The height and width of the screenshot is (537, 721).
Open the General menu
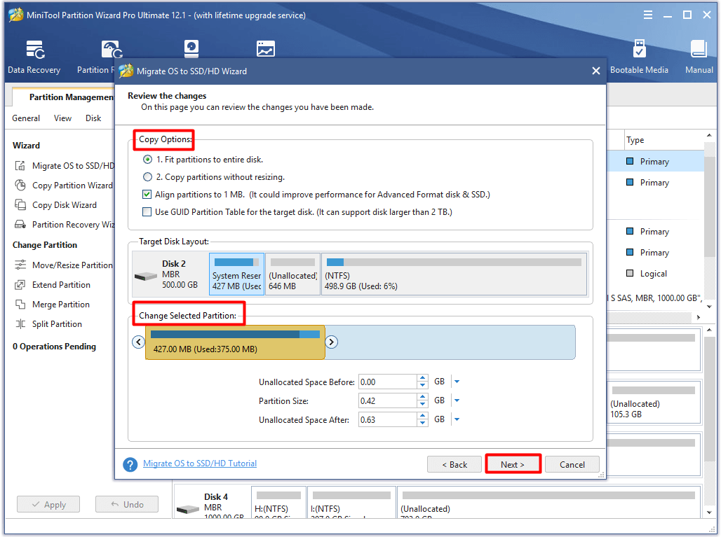(26, 118)
